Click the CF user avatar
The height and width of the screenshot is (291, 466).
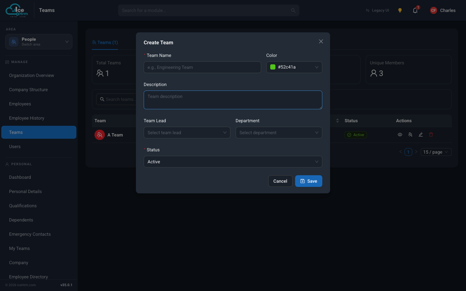(x=434, y=10)
